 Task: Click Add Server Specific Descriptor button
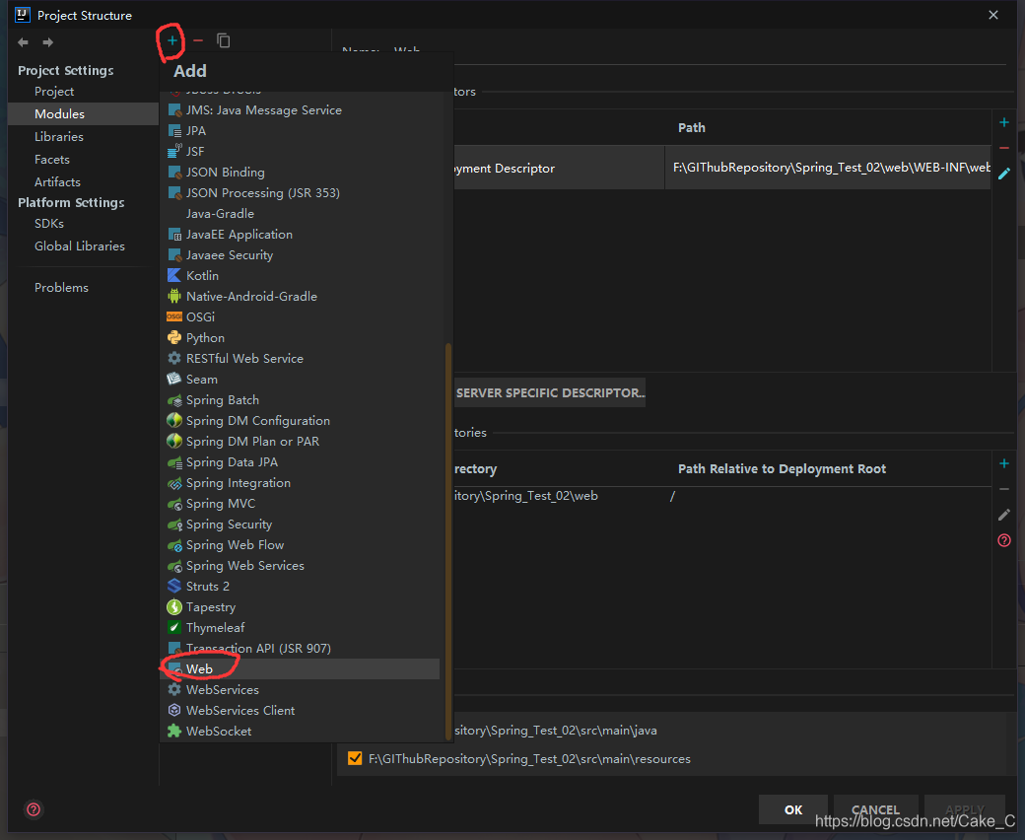pos(550,392)
